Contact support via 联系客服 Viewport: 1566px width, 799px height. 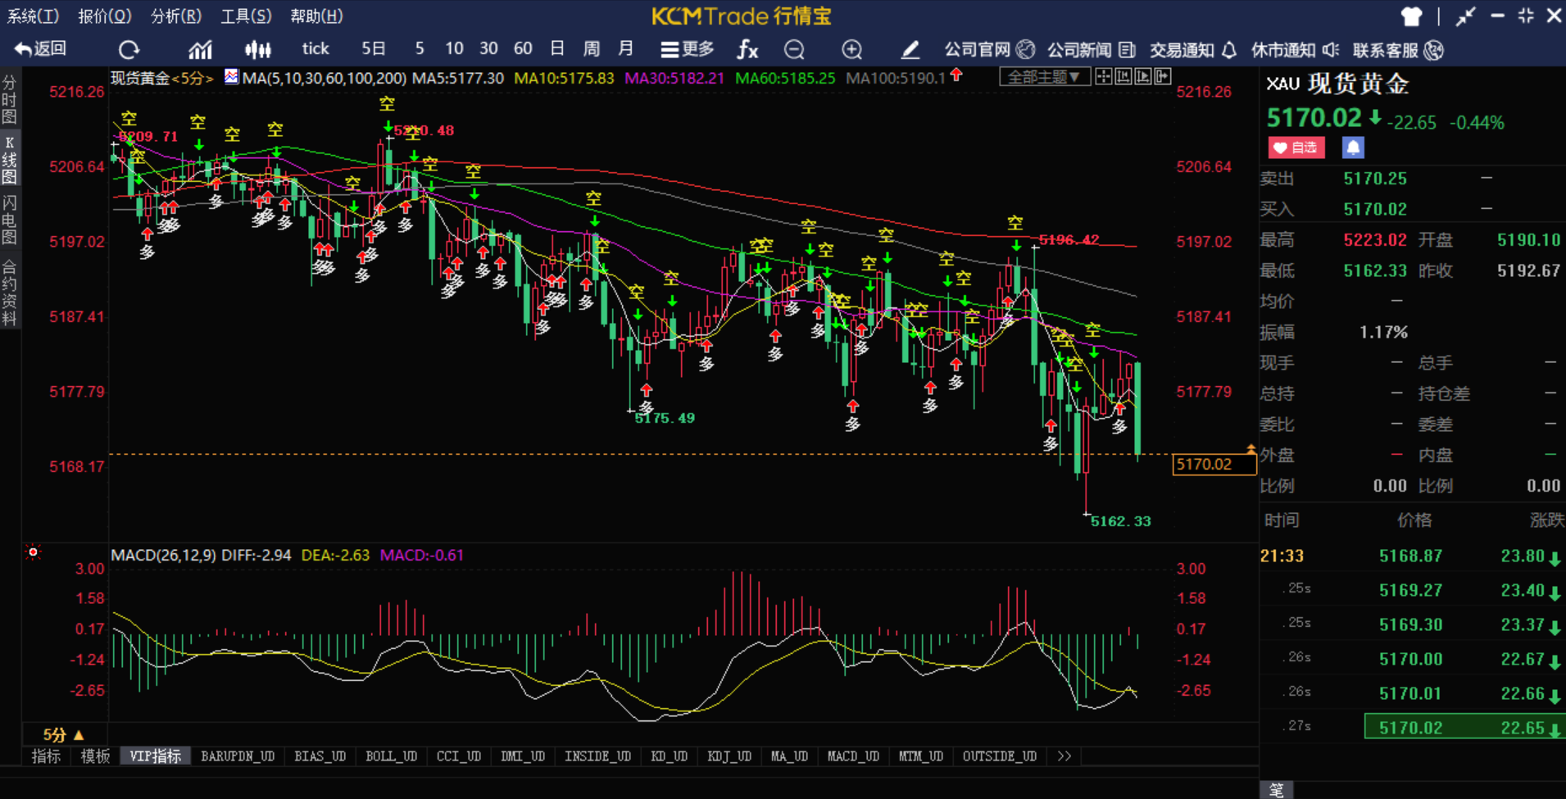click(1398, 50)
